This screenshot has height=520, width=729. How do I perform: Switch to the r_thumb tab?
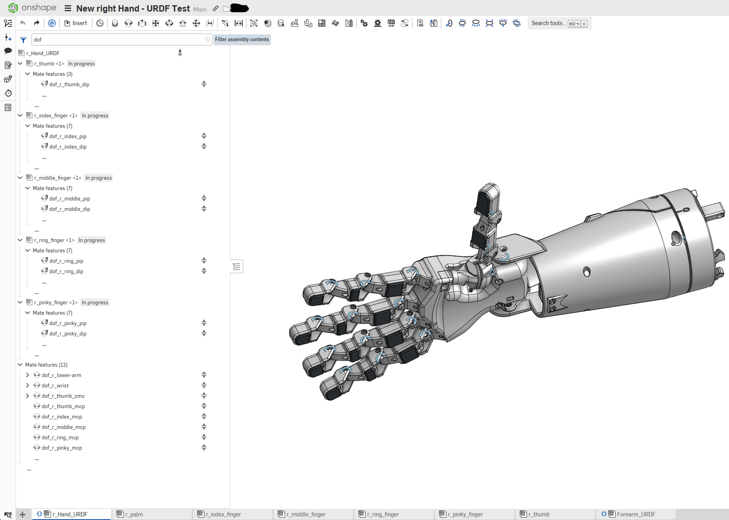click(x=555, y=514)
